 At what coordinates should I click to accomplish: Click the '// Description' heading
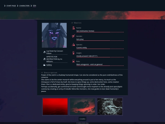tap(49, 73)
